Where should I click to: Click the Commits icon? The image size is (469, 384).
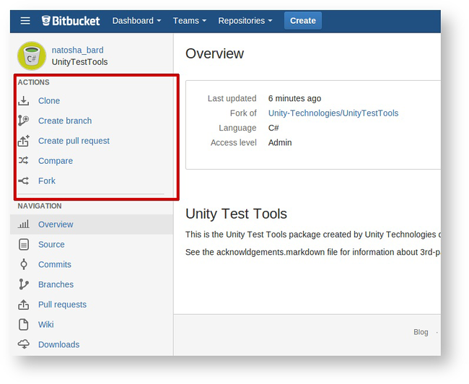pyautogui.click(x=24, y=264)
